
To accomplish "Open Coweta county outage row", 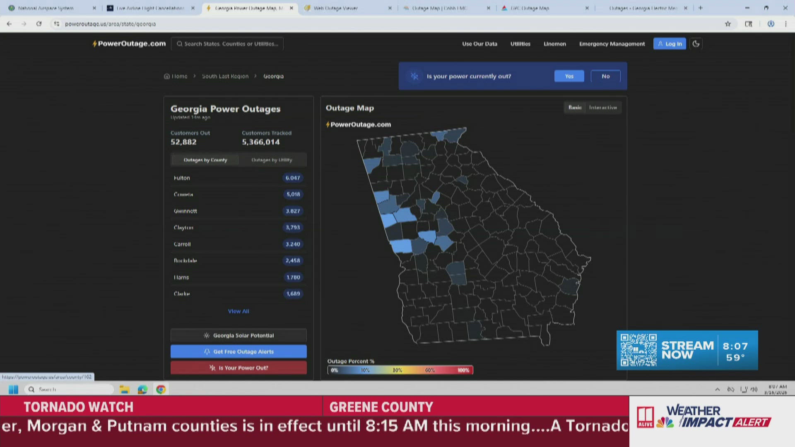I will pyautogui.click(x=238, y=195).
